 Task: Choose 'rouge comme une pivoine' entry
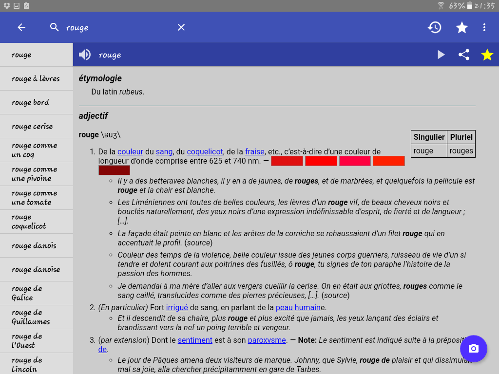pyautogui.click(x=37, y=174)
